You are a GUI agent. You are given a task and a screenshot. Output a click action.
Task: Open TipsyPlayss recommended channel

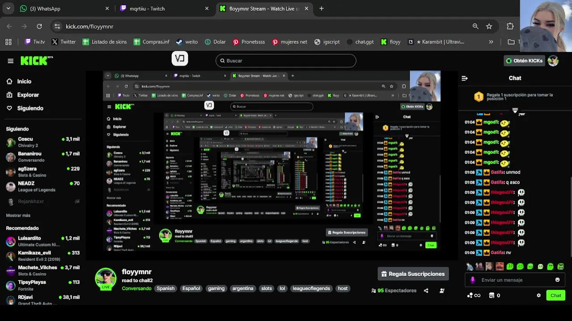point(43,285)
